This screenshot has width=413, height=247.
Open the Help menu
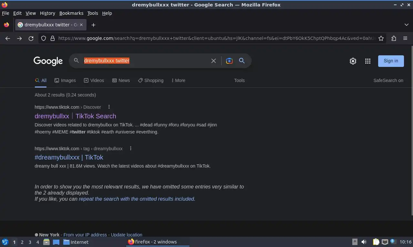(107, 13)
